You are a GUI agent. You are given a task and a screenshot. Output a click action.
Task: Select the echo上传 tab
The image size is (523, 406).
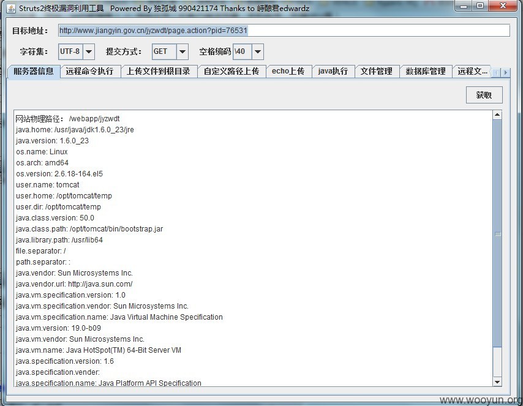click(x=288, y=72)
